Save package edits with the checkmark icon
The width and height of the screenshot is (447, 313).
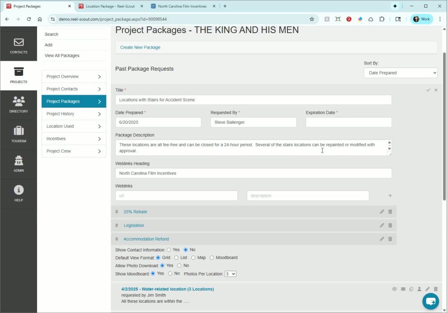[x=428, y=90]
